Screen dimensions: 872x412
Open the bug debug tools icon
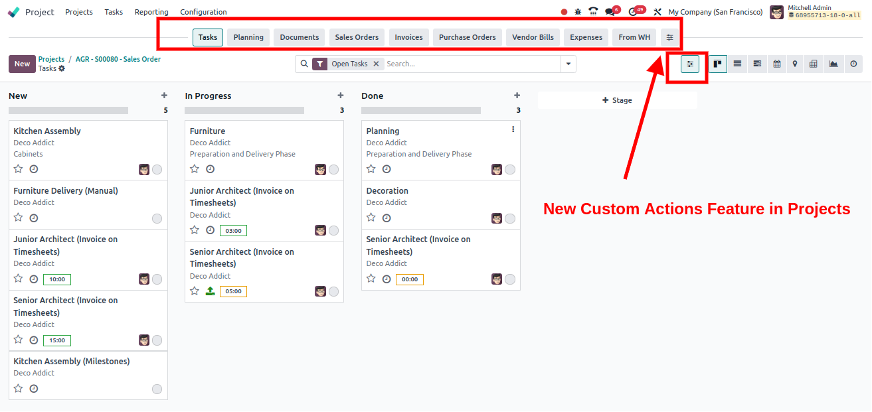pyautogui.click(x=578, y=12)
